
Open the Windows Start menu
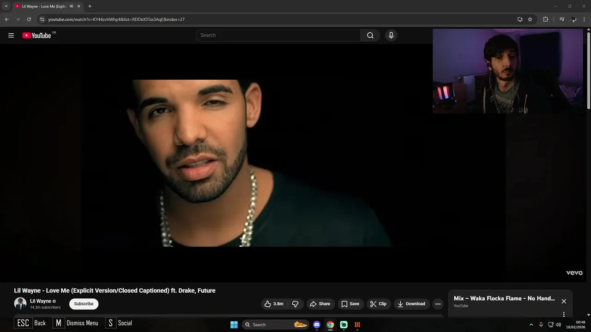[x=234, y=325]
